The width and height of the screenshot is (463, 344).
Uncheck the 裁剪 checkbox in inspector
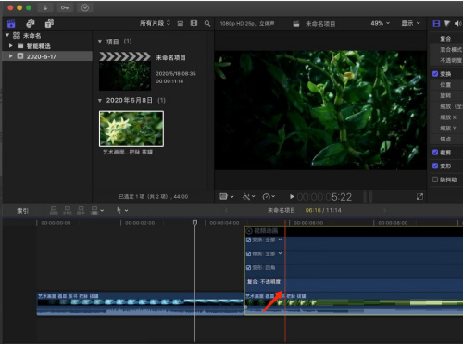click(x=435, y=153)
